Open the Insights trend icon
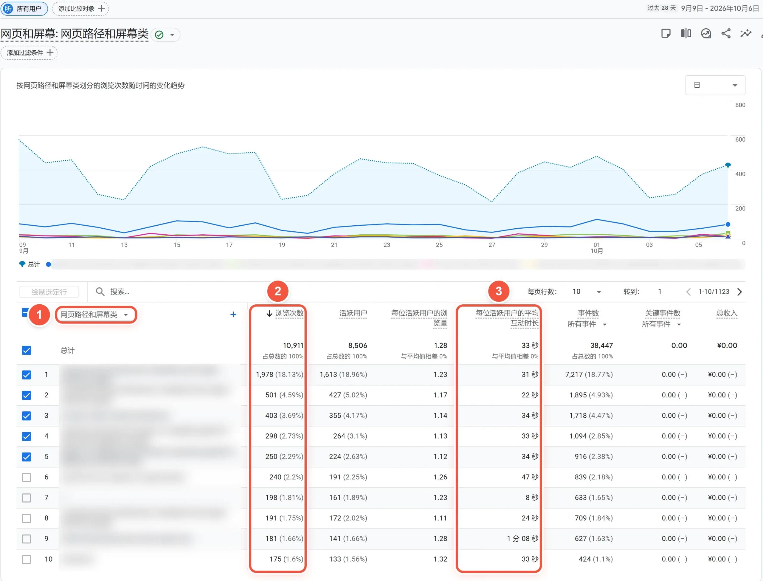This screenshot has width=763, height=581. (705, 34)
